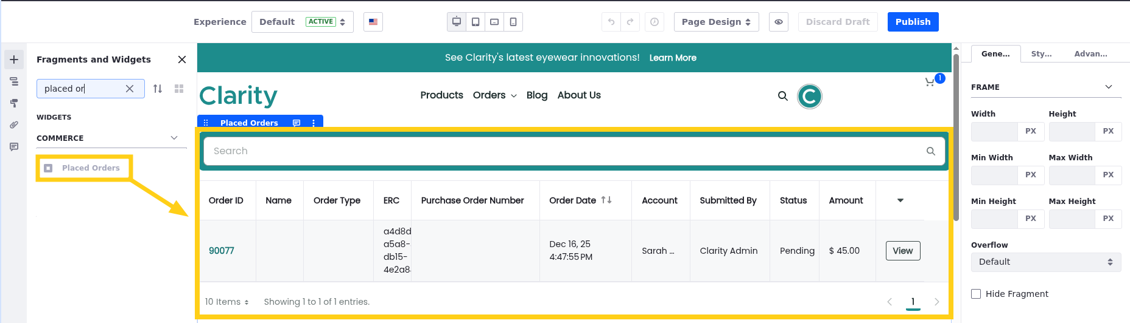Click search magnifier in orders search bar
This screenshot has height=323, width=1130.
pos(931,151)
